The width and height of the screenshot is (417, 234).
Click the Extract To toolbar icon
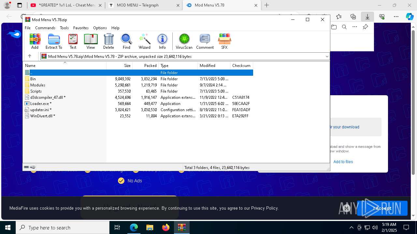coord(54,41)
